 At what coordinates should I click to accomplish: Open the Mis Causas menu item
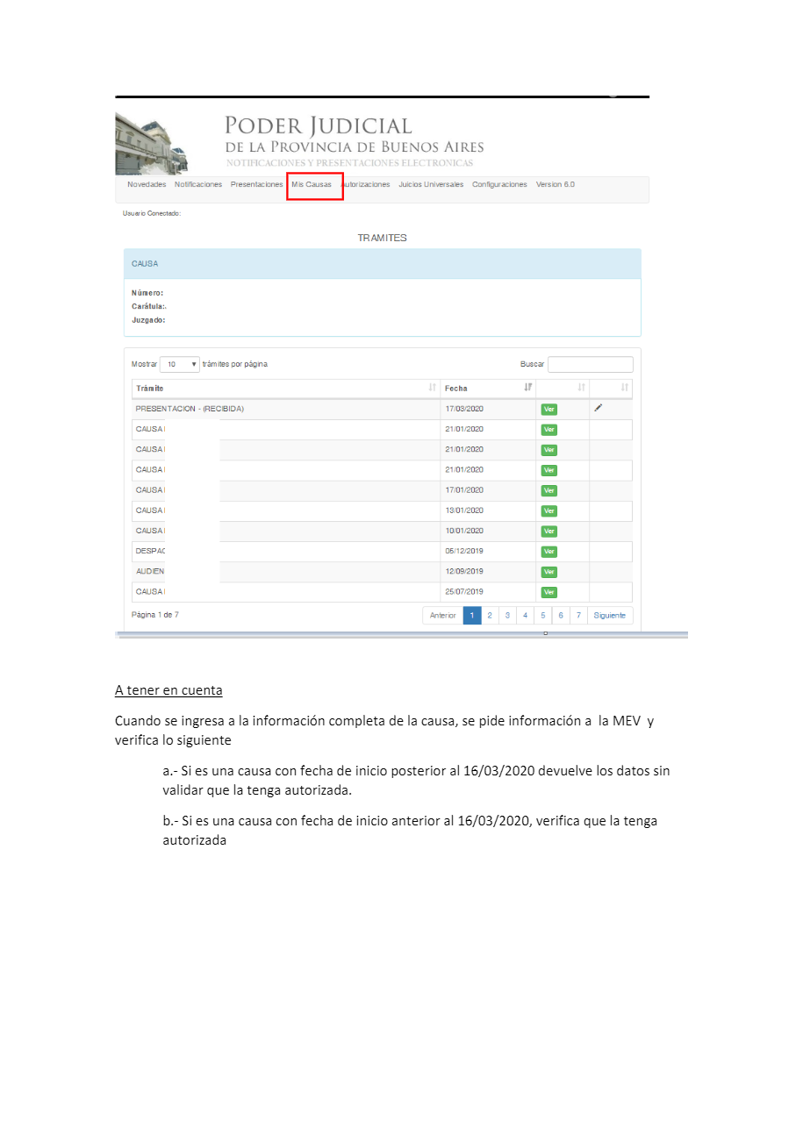point(312,185)
